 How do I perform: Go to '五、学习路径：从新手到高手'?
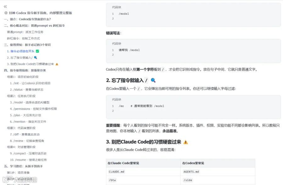tap(24, 166)
